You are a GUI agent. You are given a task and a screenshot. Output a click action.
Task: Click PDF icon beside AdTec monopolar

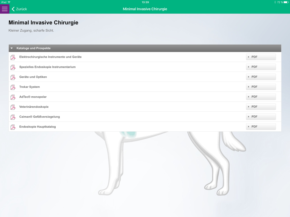click(13, 97)
